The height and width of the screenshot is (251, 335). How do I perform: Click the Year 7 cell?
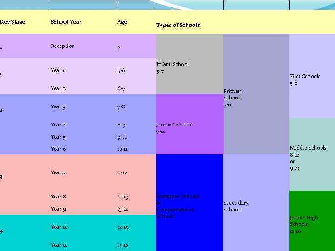click(x=58, y=172)
